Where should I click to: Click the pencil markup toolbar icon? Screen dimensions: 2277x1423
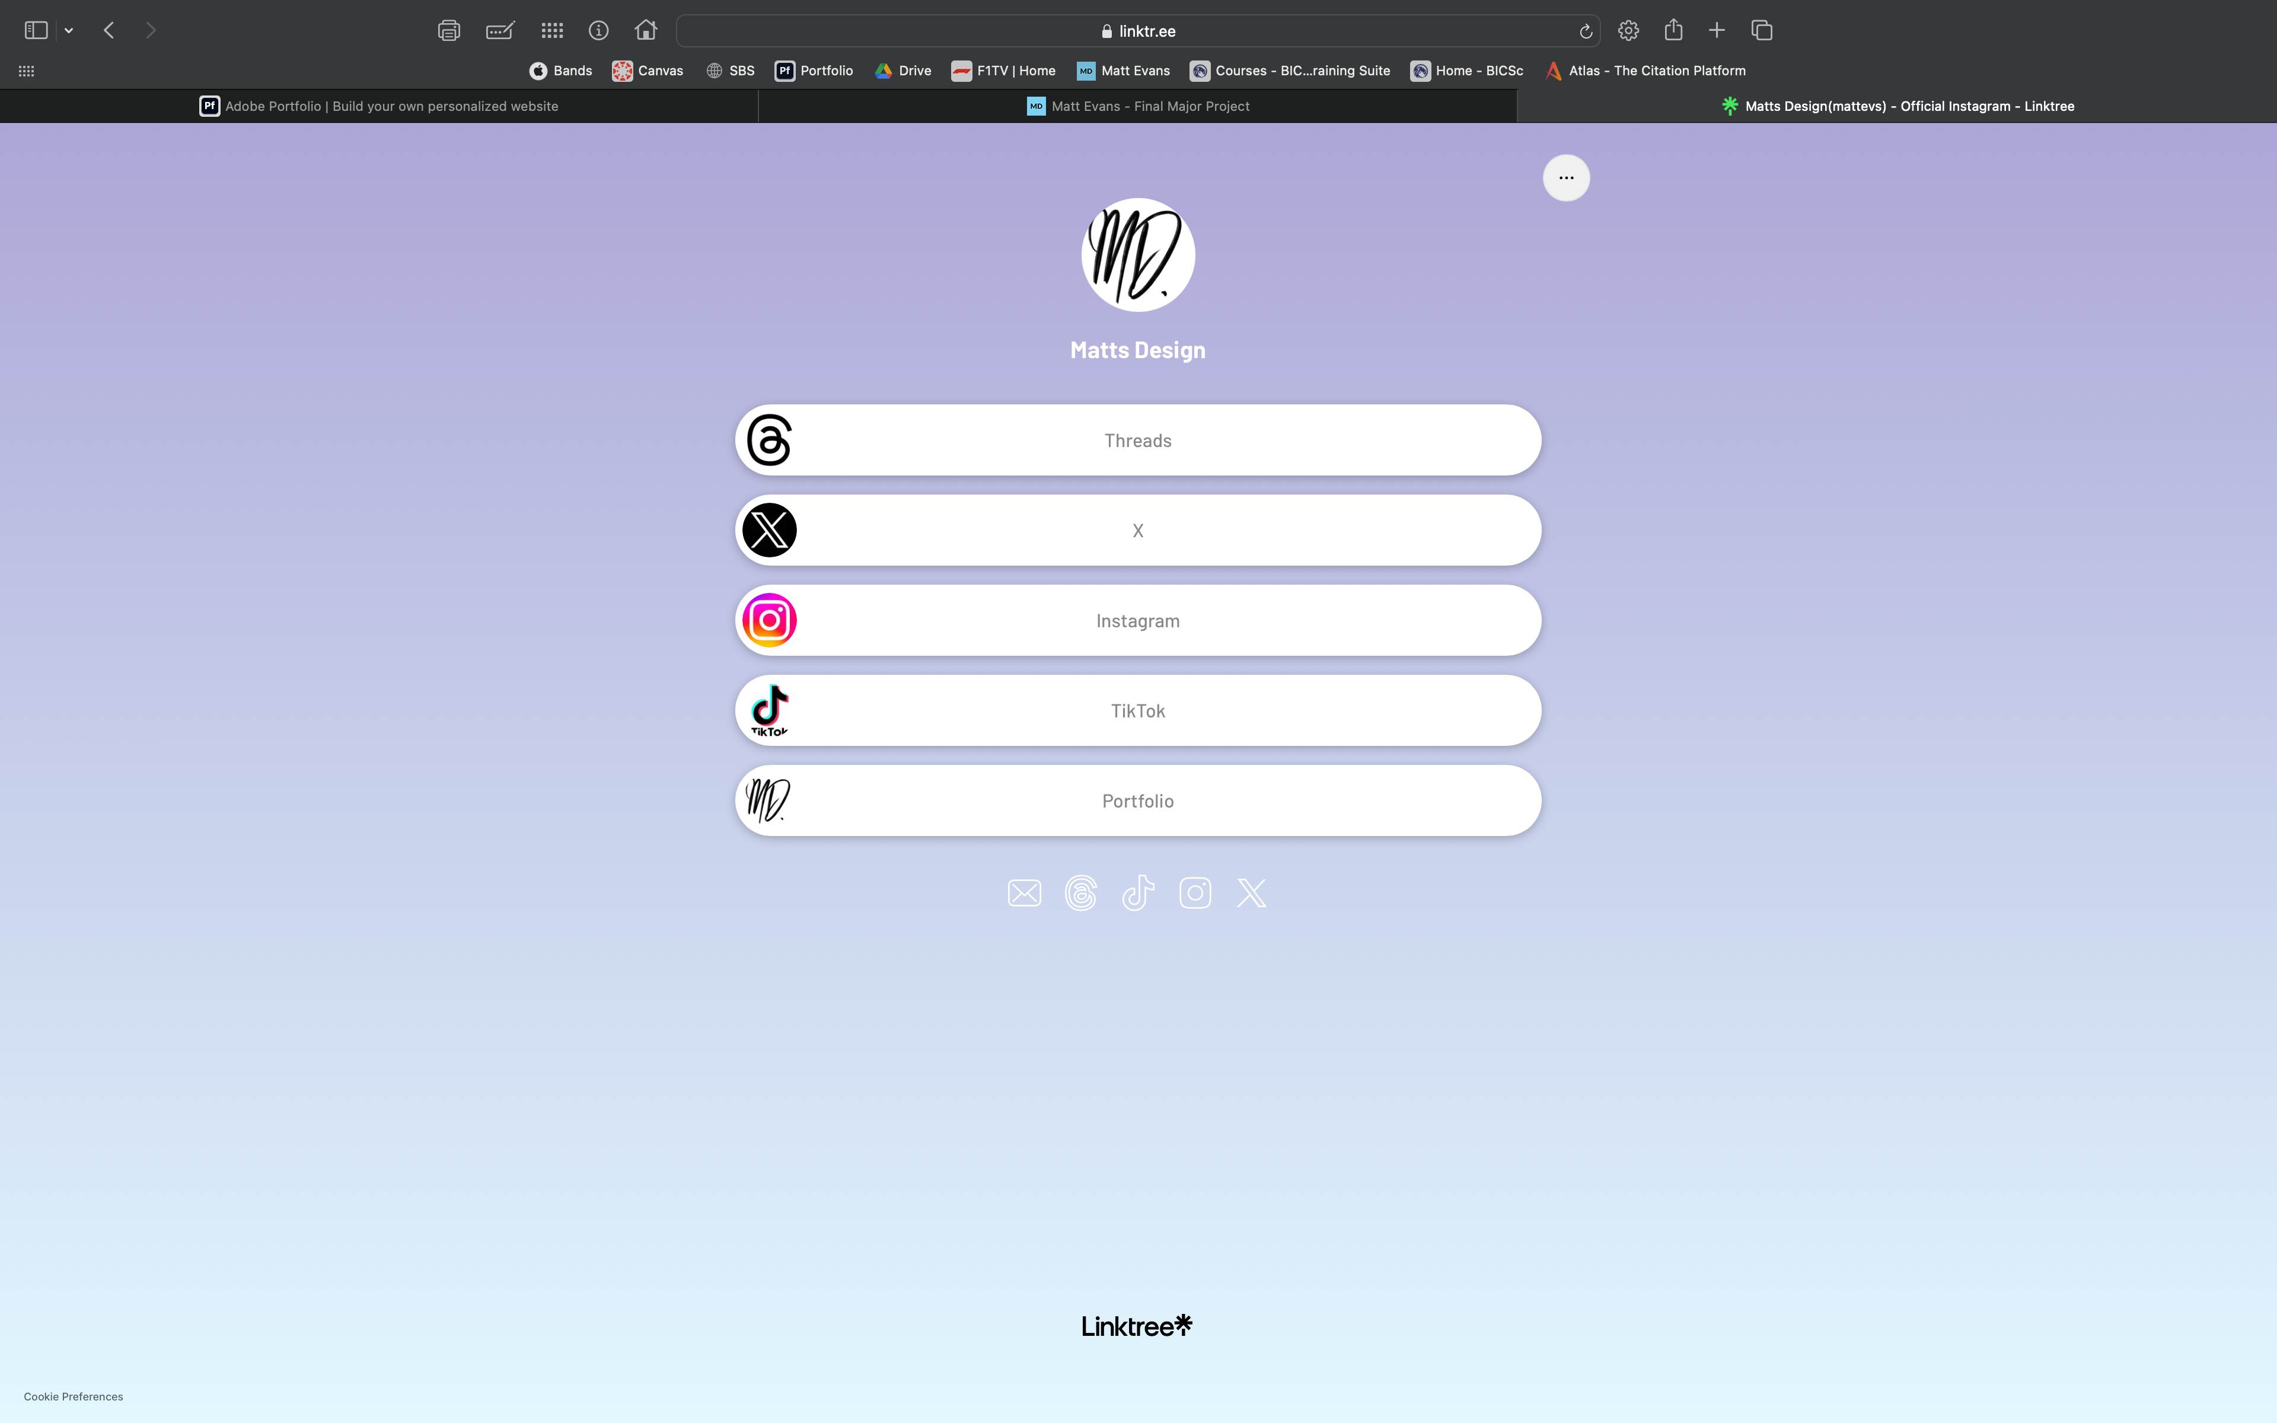[x=500, y=31]
